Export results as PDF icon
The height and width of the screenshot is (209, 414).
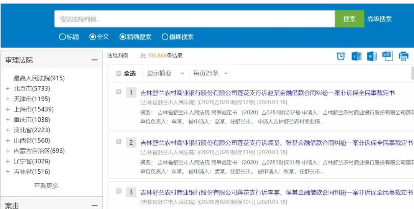(x=387, y=56)
